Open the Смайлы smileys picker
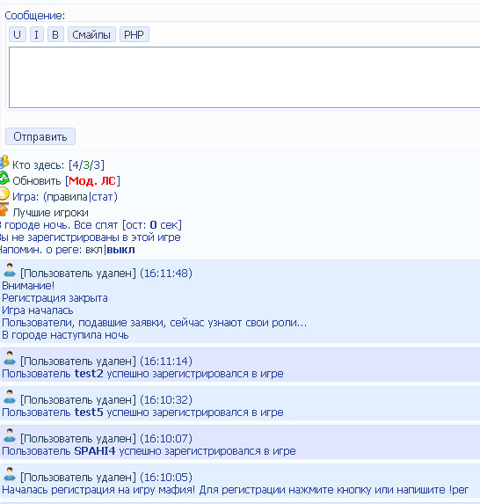The height and width of the screenshot is (504, 480). [x=91, y=34]
